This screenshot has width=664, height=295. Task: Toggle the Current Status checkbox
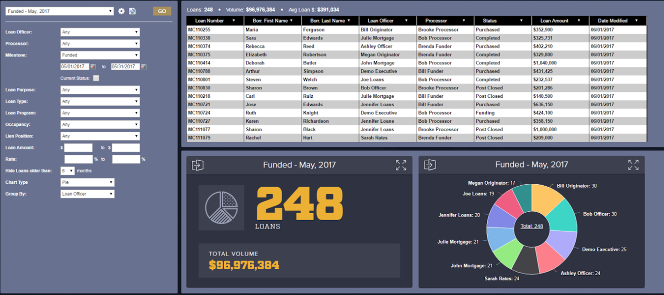96,78
